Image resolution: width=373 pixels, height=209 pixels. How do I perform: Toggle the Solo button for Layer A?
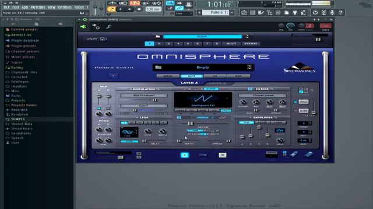(x=303, y=102)
